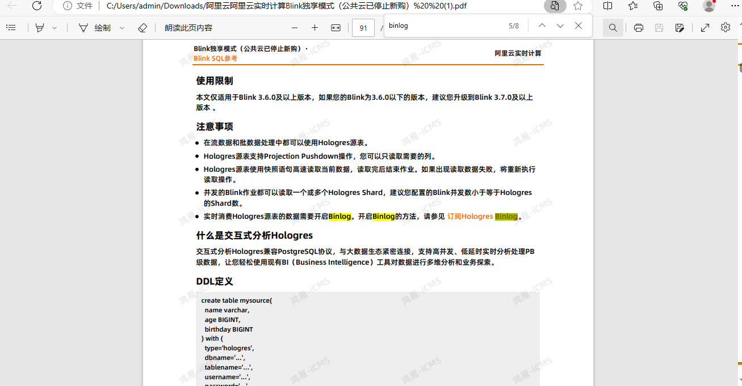Open the favorites list
Image resolution: width=742 pixels, height=386 pixels.
pos(633,6)
